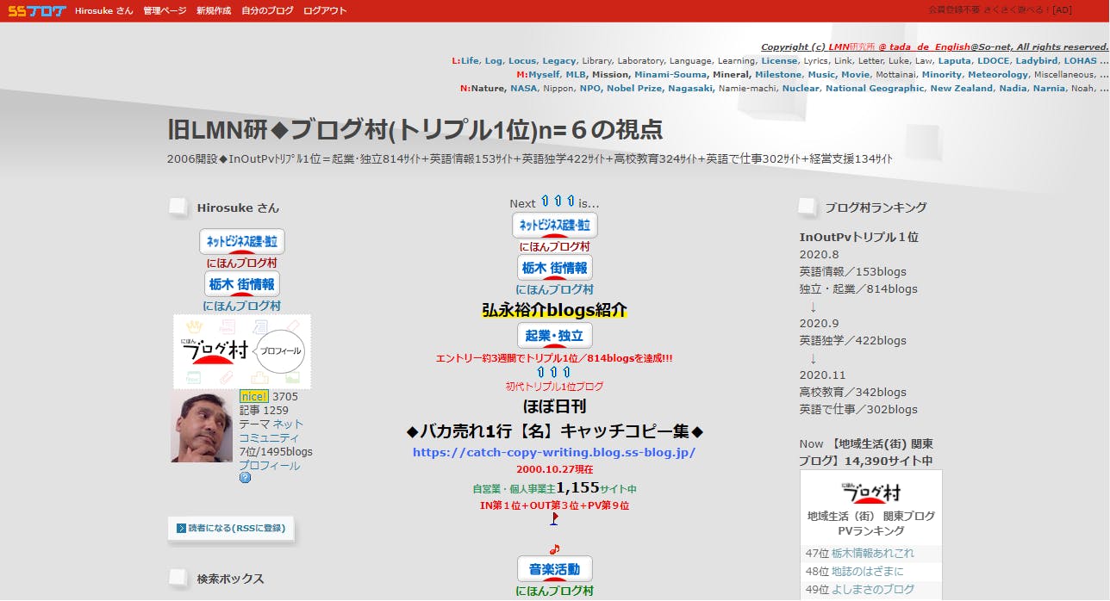
Task: Open 管理ページ in the top bar
Action: pos(165,11)
